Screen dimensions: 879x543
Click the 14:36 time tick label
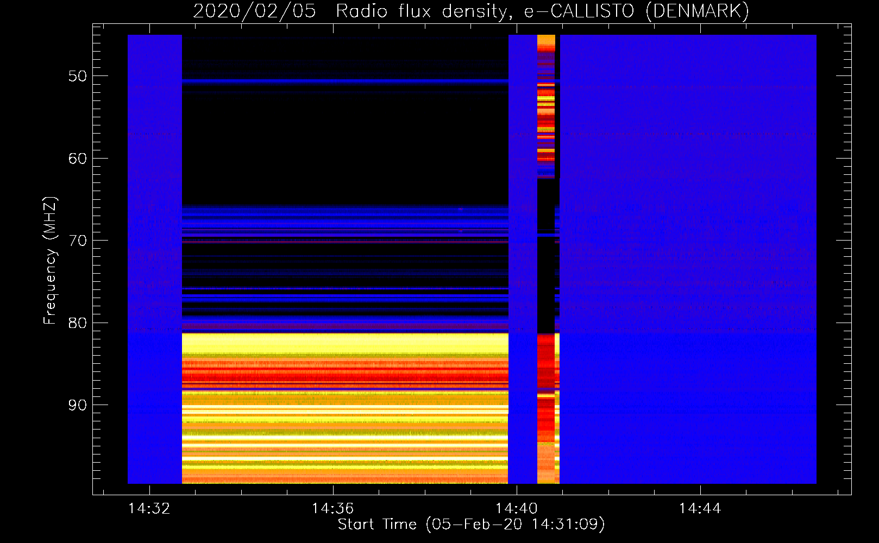tap(332, 509)
